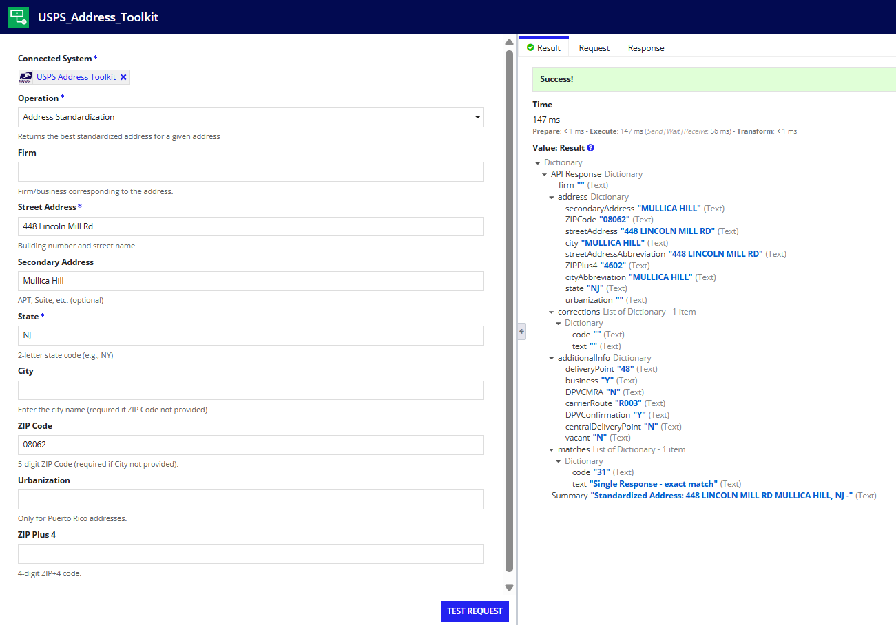Click the form scrollbar down arrow
Viewport: 896px width, 625px height.
coord(510,588)
